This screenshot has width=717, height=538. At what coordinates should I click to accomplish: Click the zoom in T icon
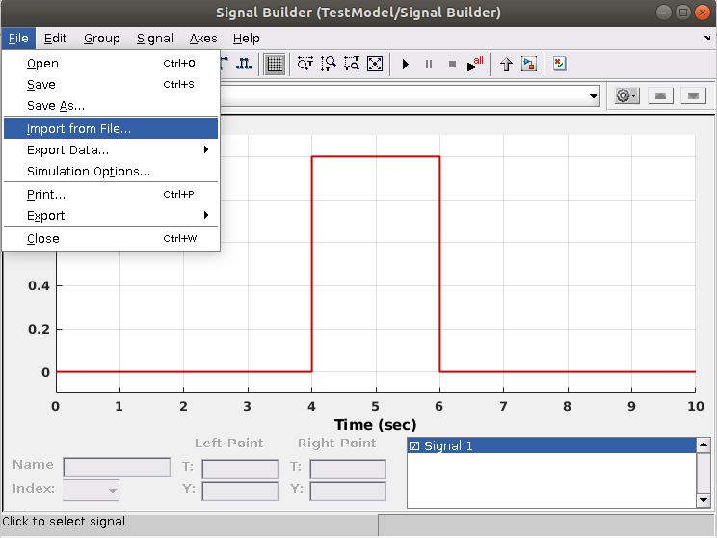click(305, 64)
